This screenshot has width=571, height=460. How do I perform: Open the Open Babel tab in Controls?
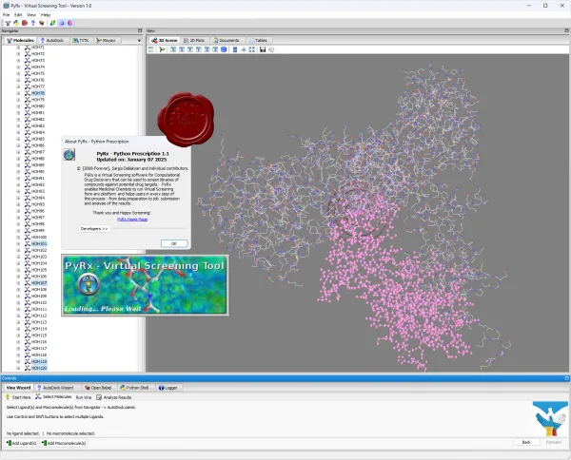pos(98,388)
